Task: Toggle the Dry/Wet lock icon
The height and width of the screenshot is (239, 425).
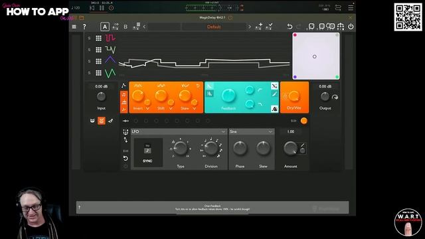Action: (285, 97)
